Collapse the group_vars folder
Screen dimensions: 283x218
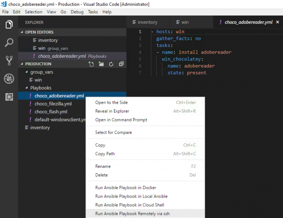pos(26,72)
